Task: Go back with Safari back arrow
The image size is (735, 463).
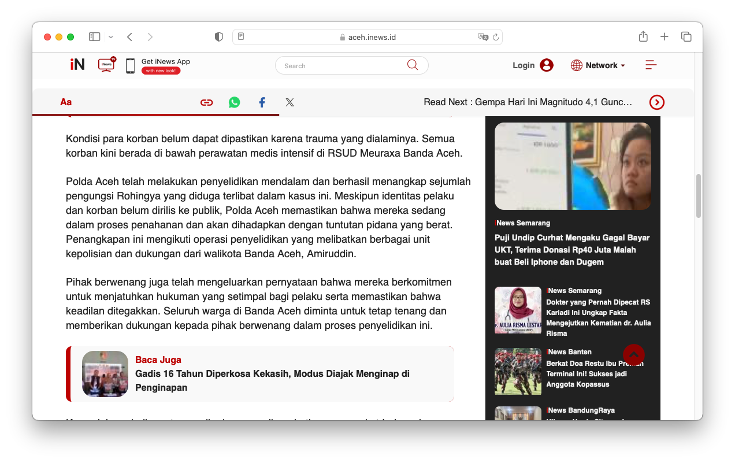Action: coord(129,37)
